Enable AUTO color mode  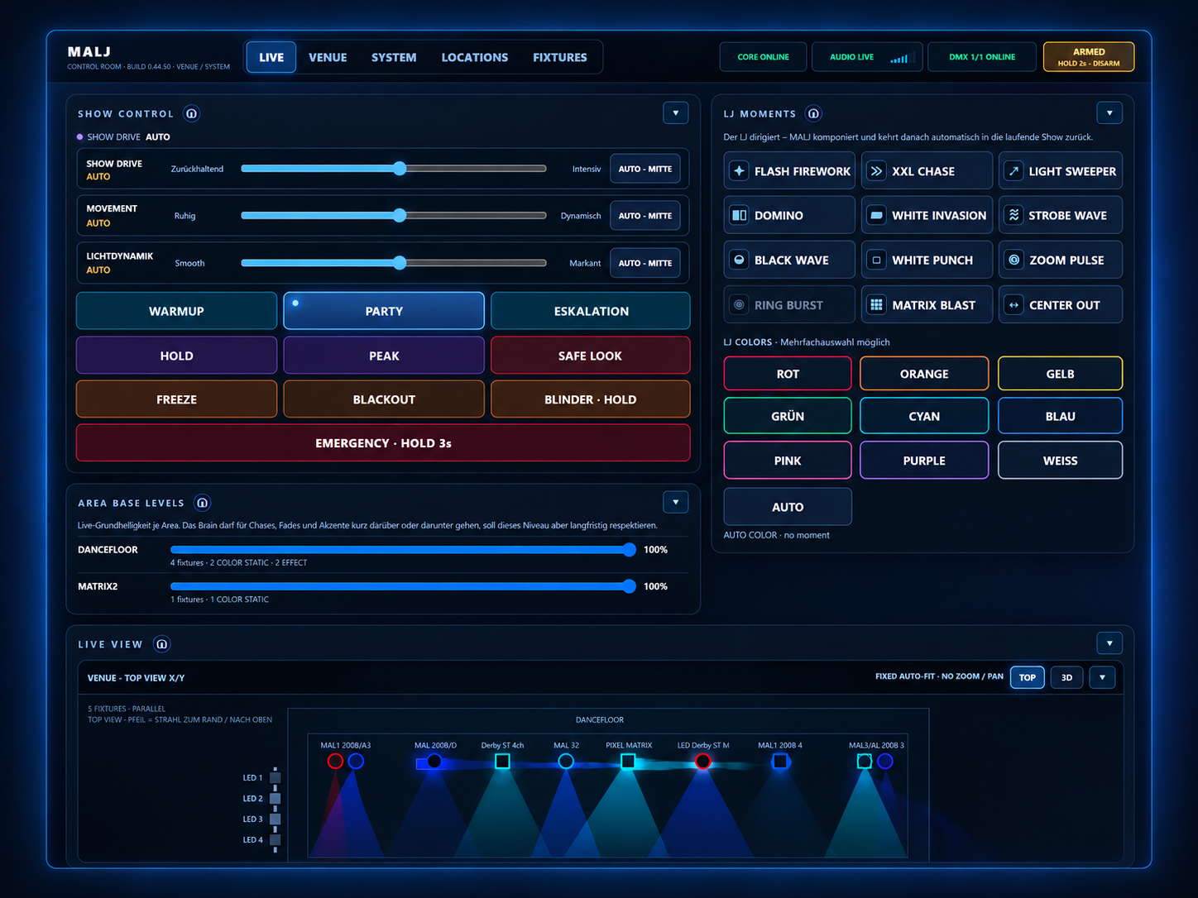pyautogui.click(x=788, y=507)
